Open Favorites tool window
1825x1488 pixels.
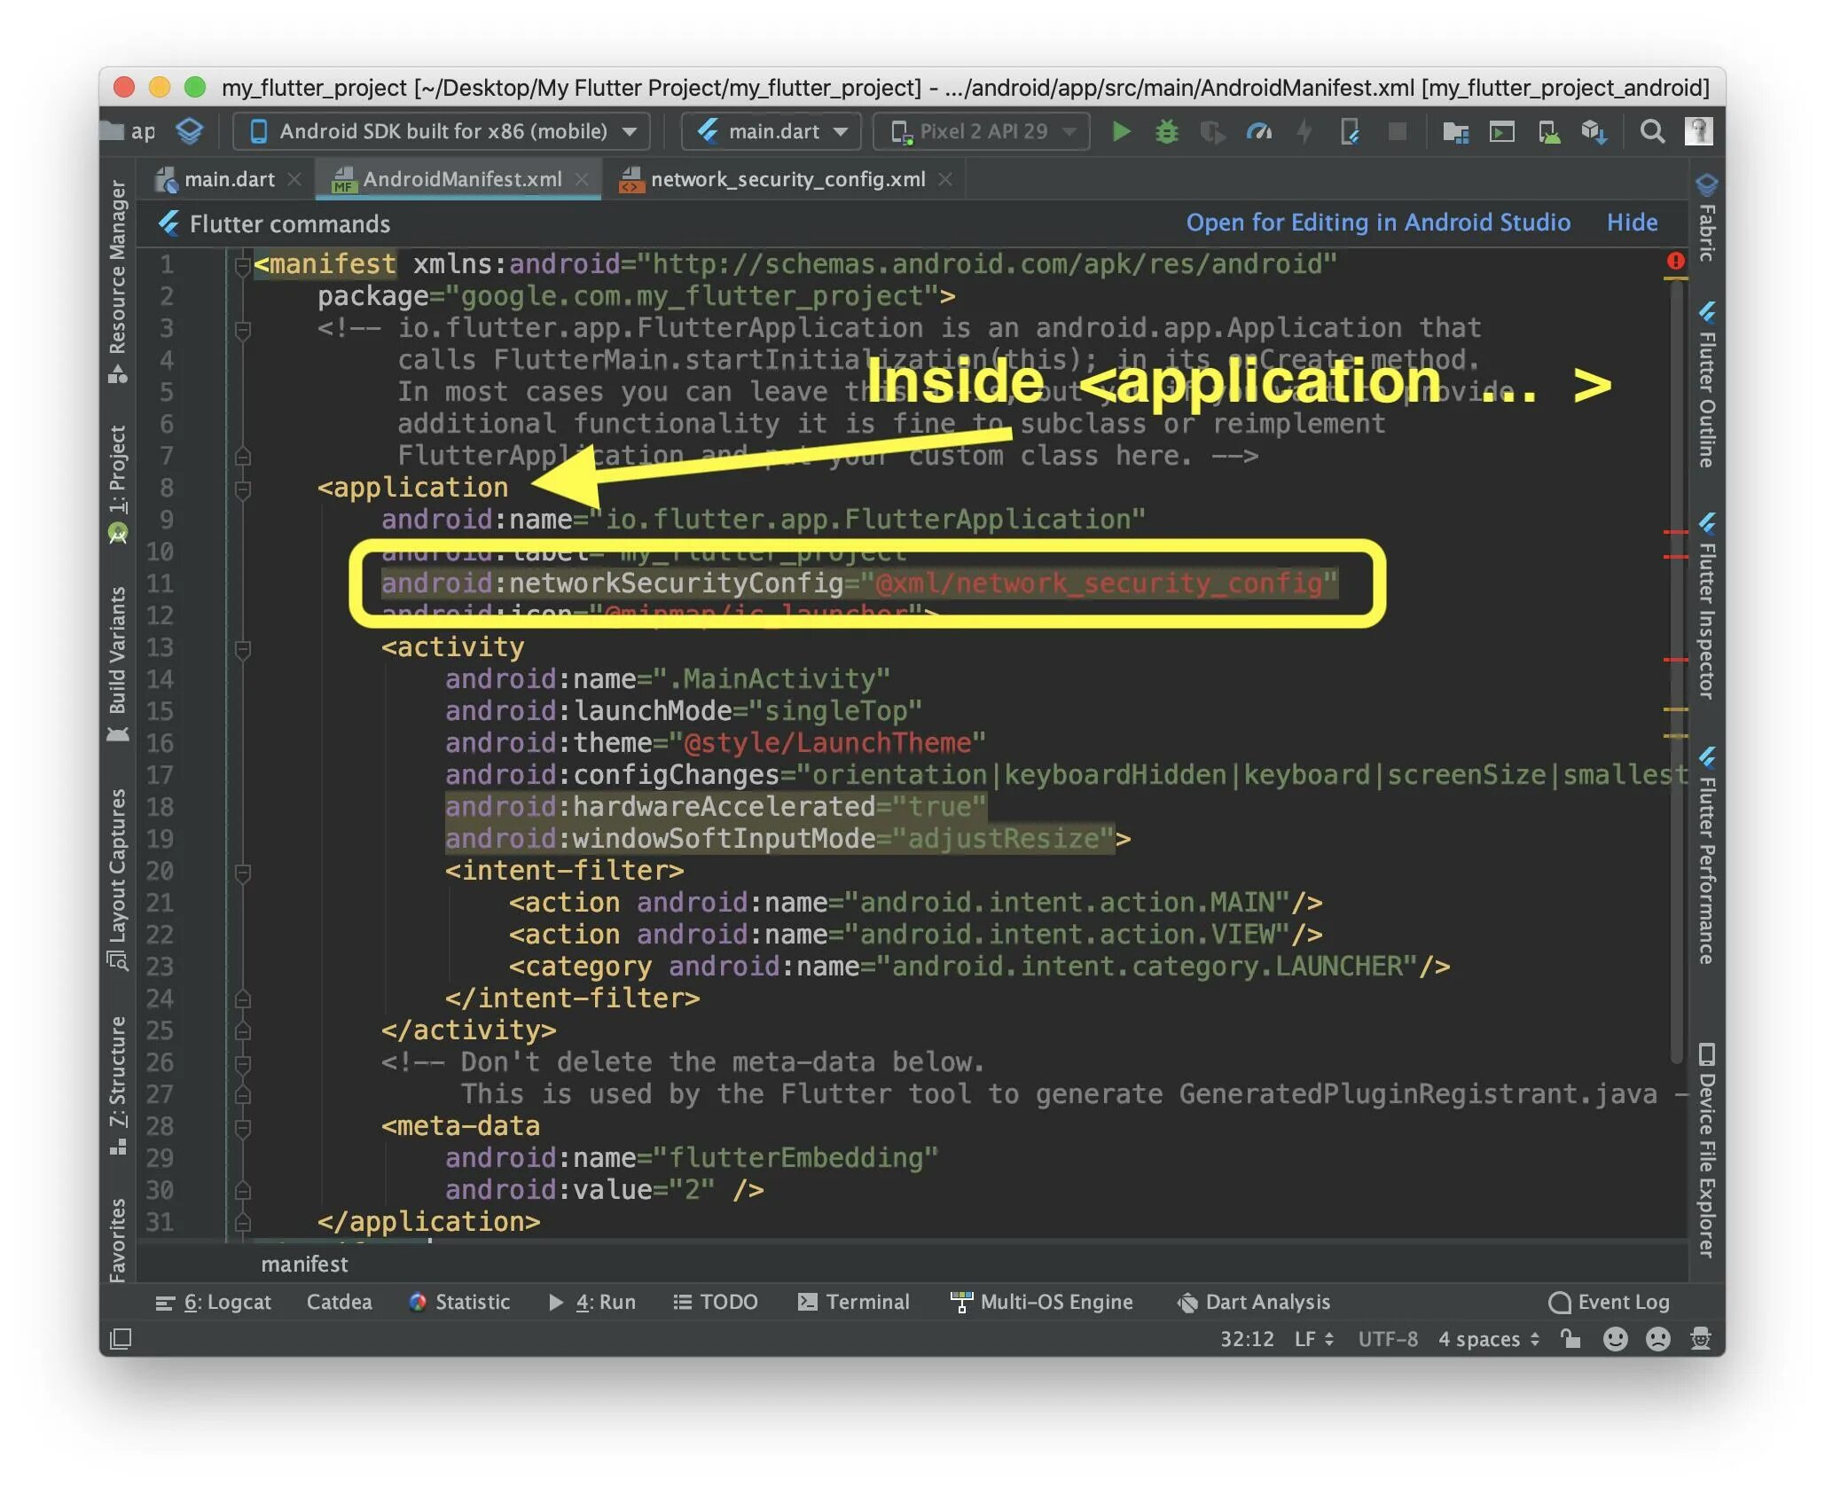pyautogui.click(x=118, y=1241)
